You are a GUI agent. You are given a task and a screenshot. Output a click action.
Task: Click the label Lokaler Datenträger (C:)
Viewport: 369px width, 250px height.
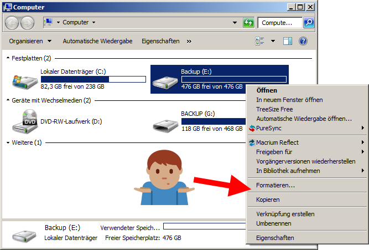(x=73, y=72)
